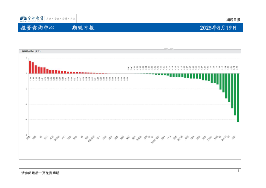Click the 花生 axis label
The height and width of the screenshot is (188, 266).
pos(69,137)
